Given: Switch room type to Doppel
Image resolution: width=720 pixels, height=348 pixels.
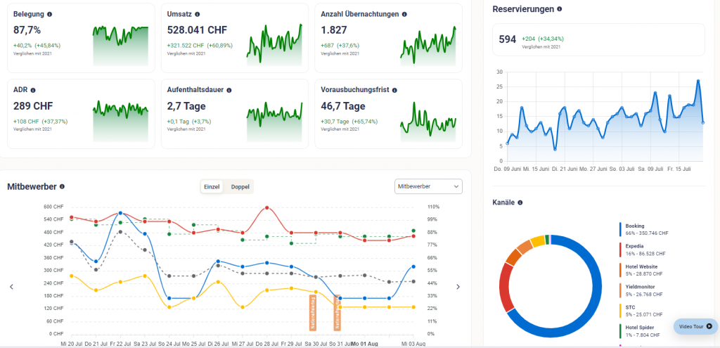Looking at the screenshot, I should click(x=240, y=186).
